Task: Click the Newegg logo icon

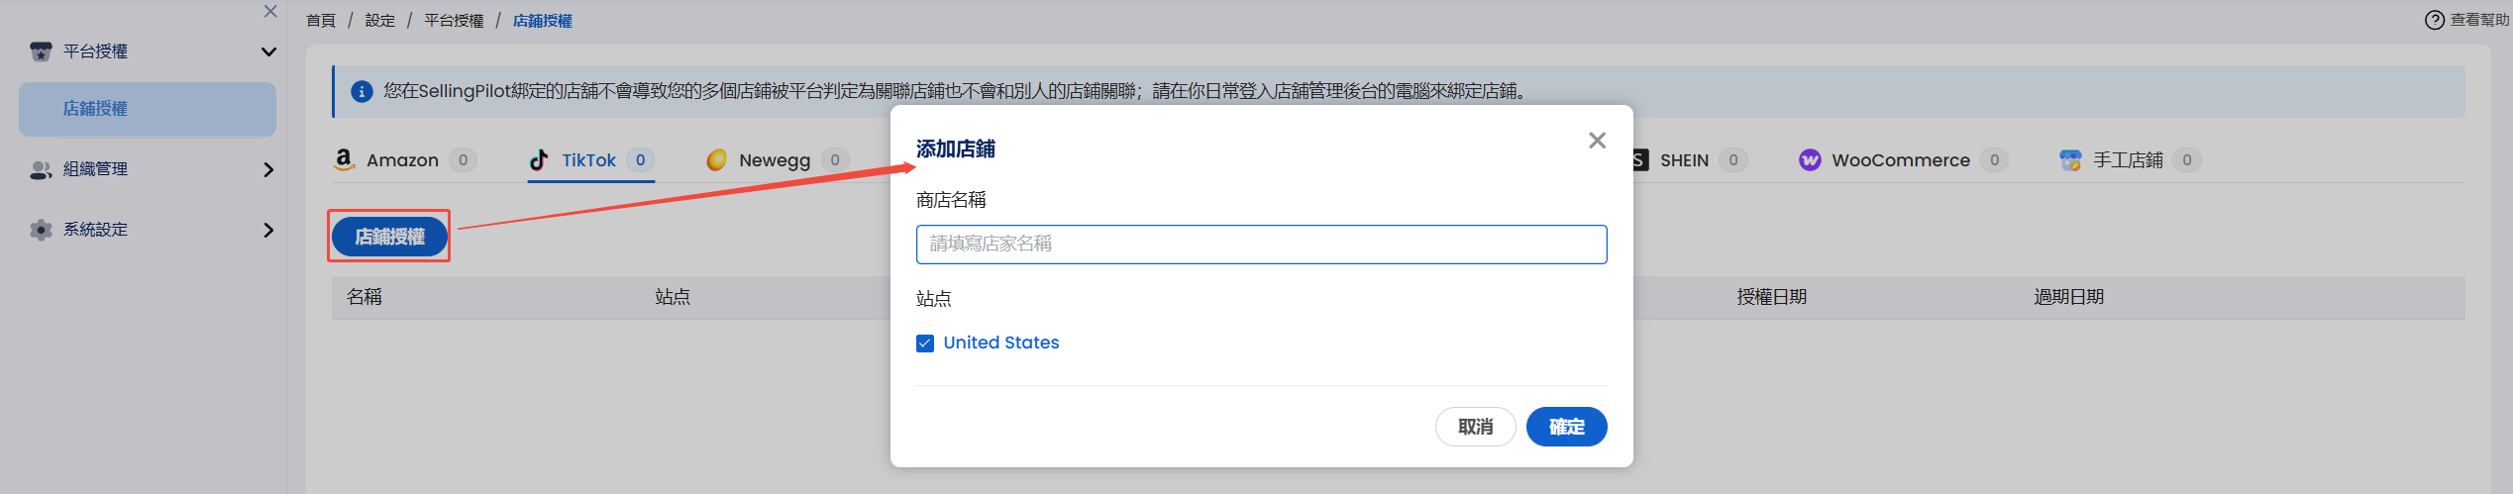Action: 717,159
